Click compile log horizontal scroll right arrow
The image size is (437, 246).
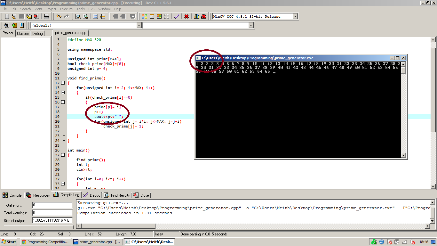[x=427, y=226]
